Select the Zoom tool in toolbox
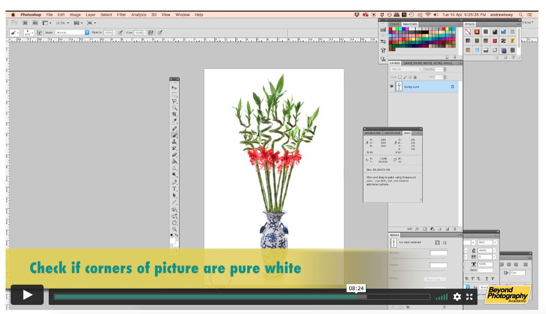 174,229
